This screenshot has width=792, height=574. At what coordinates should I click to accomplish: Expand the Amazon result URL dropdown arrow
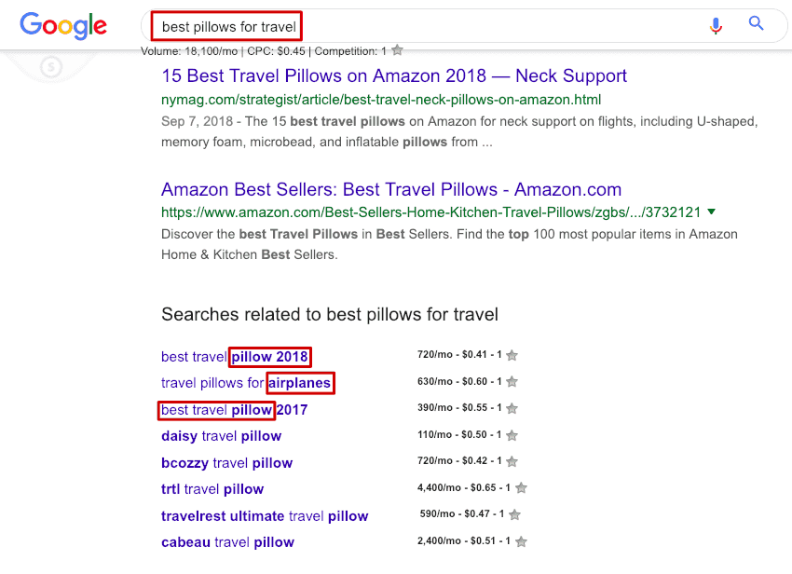(712, 212)
